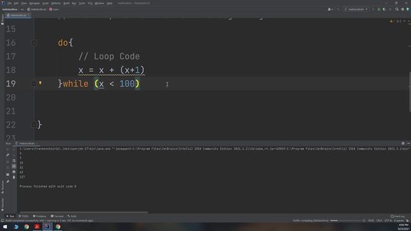Viewport: 411px width, 231px height.
Task: Click Process finished with exit code text
Action: 48,187
